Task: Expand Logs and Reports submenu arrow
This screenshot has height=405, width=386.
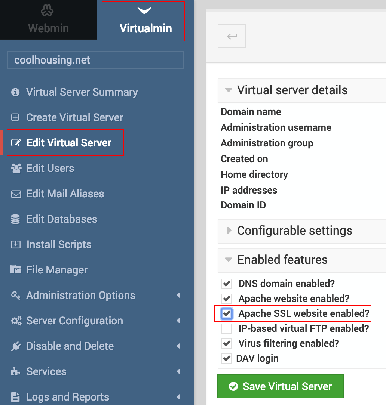Action: pos(178,397)
